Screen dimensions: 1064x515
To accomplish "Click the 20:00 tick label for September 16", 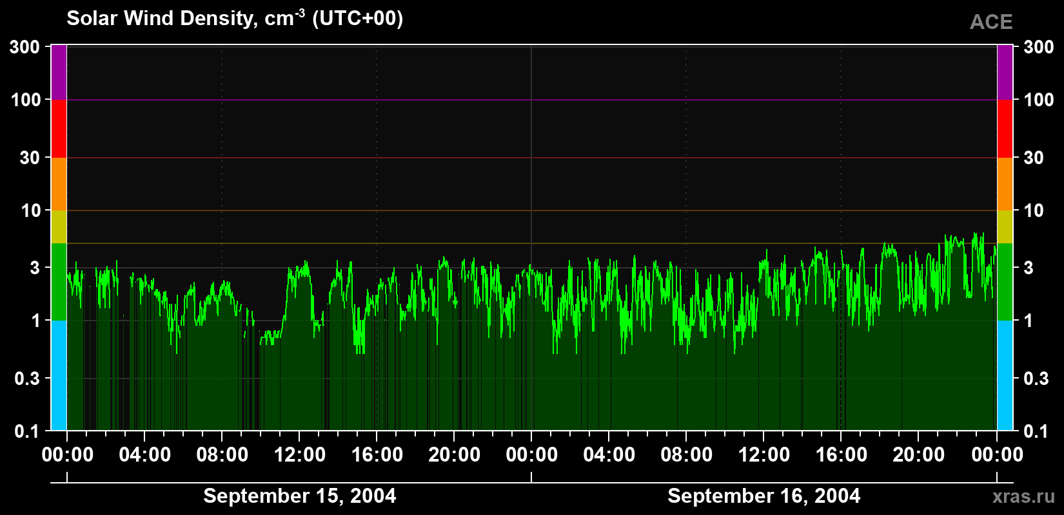I will 918,455.
